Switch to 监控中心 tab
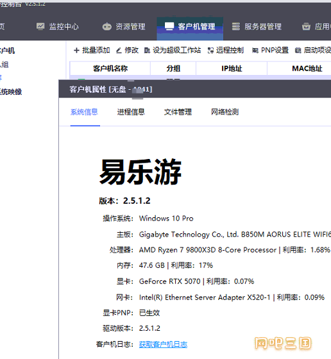This screenshot has width=331, height=359. (x=57, y=26)
